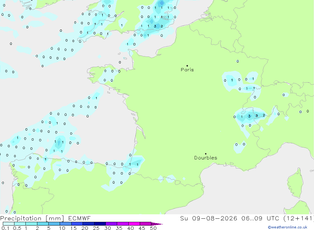
Task: Select the 0.1–0.5 mm palest cyan swatch
Action: point(8,224)
